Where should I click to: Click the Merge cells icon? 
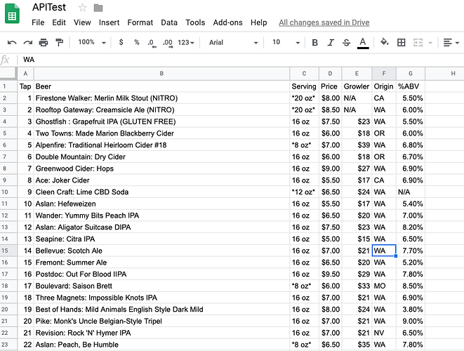418,43
